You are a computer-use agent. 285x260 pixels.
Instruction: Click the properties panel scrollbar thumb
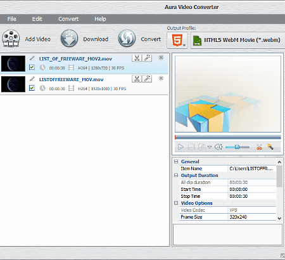(279, 176)
